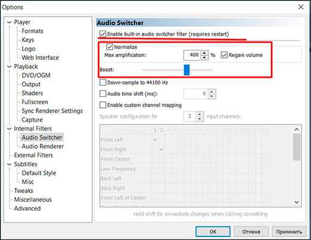Increase Audio time shift spinner up arrow
The width and height of the screenshot is (311, 240).
tap(212, 92)
